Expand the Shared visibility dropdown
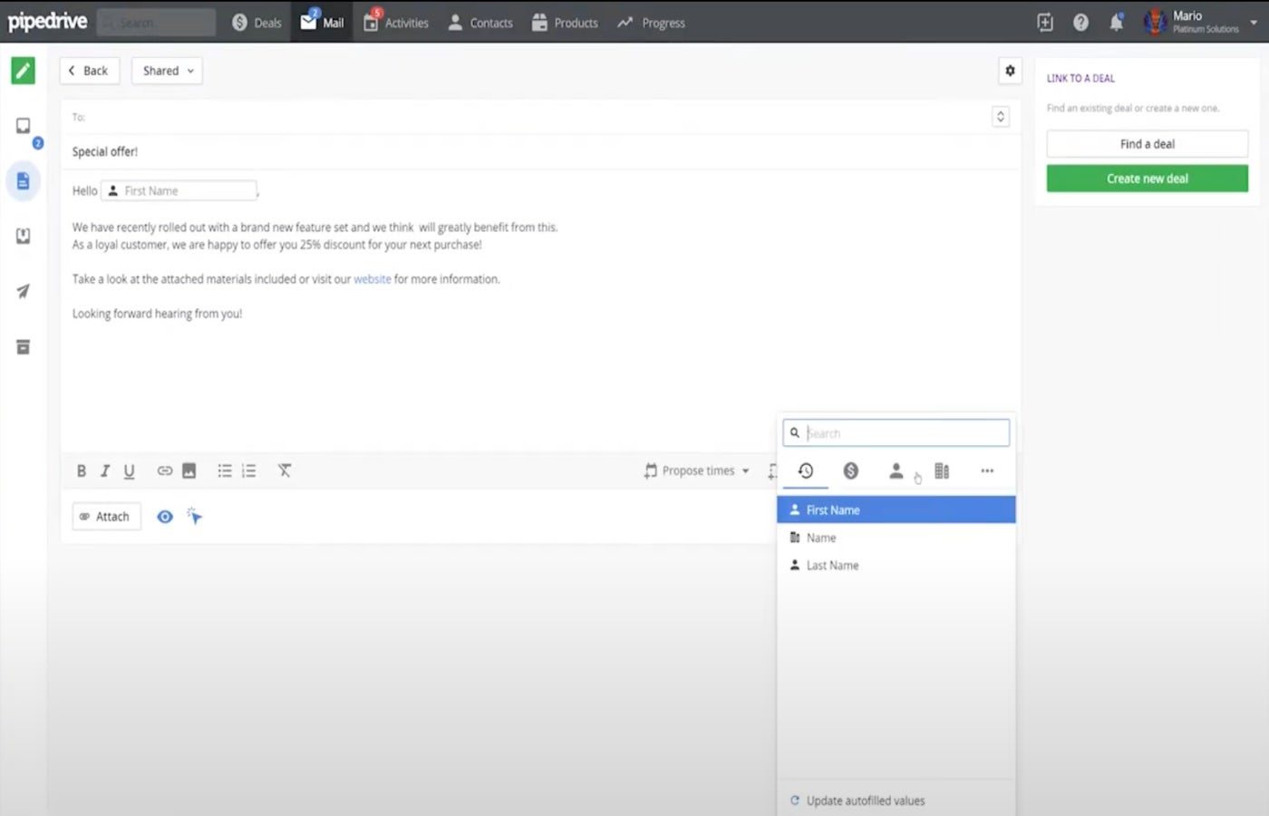This screenshot has height=816, width=1269. point(167,71)
